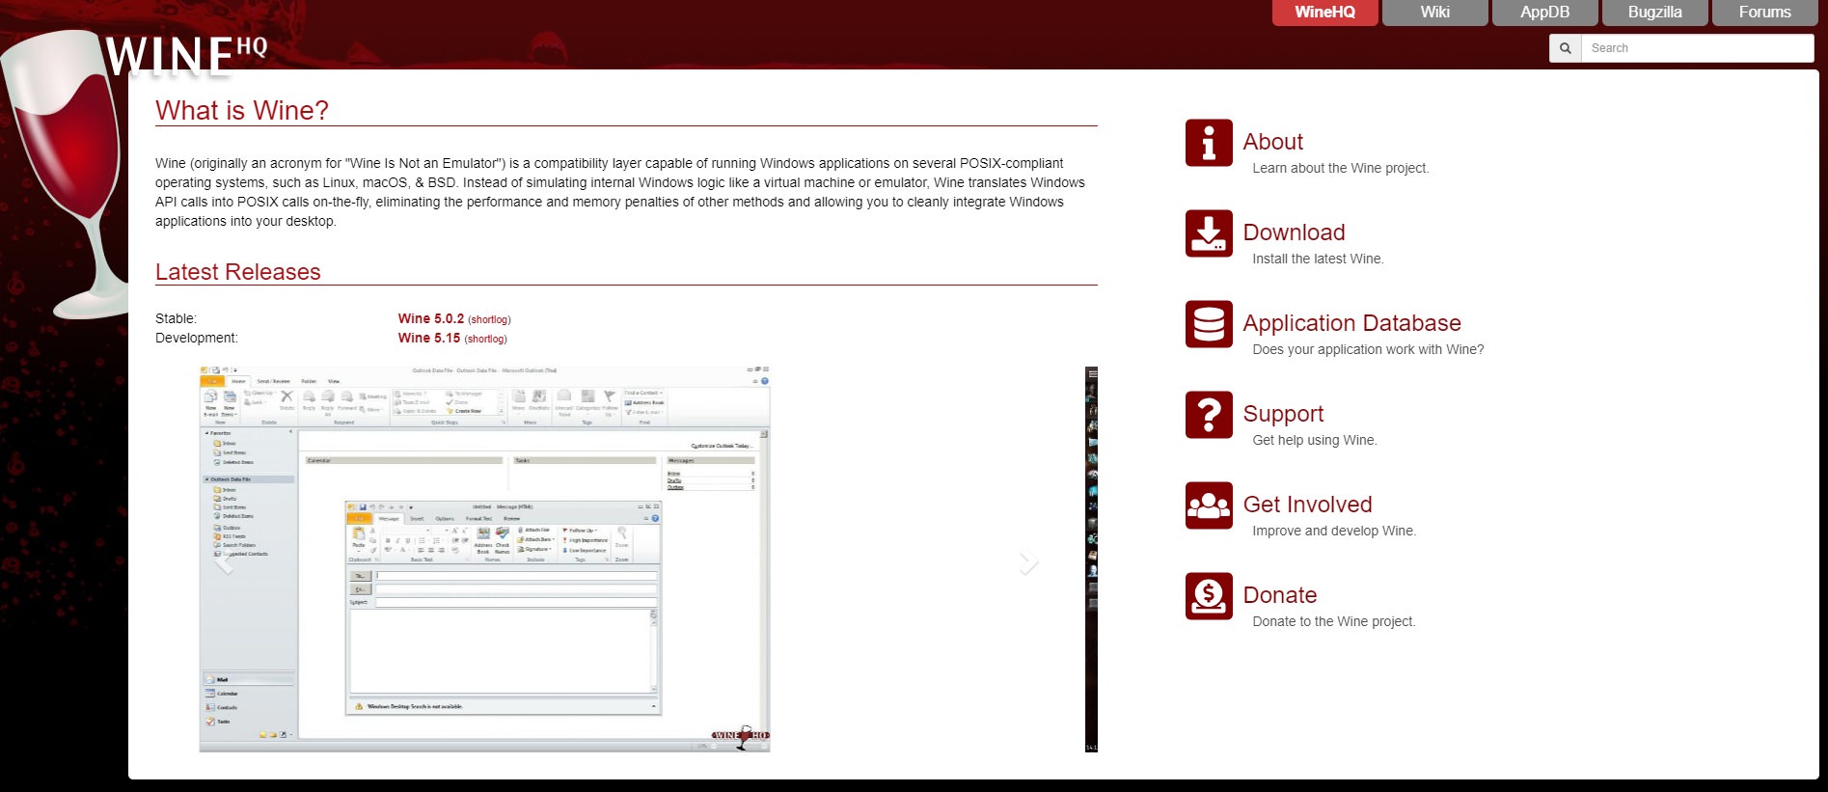This screenshot has width=1828, height=792.
Task: Click the Support question mark icon
Action: [x=1208, y=415]
